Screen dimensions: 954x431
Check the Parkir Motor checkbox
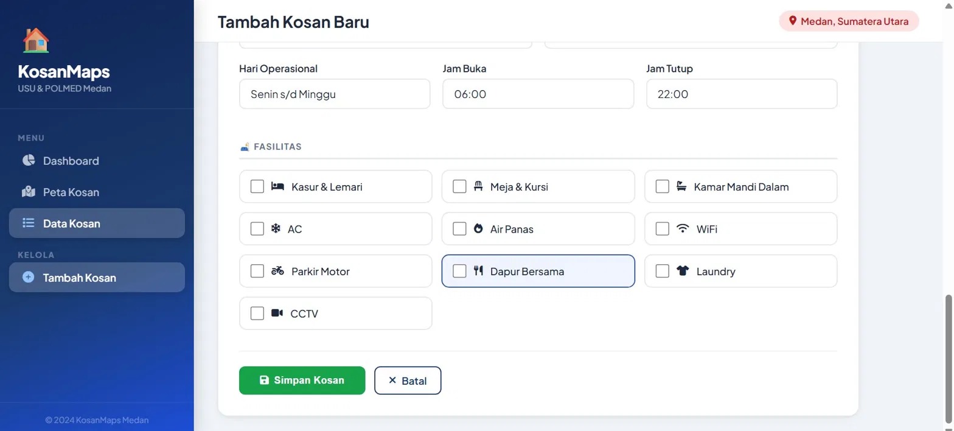[257, 271]
